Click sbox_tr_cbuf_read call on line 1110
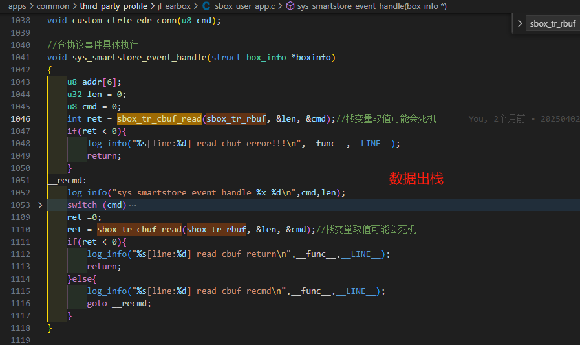This screenshot has width=580, height=345. tap(140, 230)
